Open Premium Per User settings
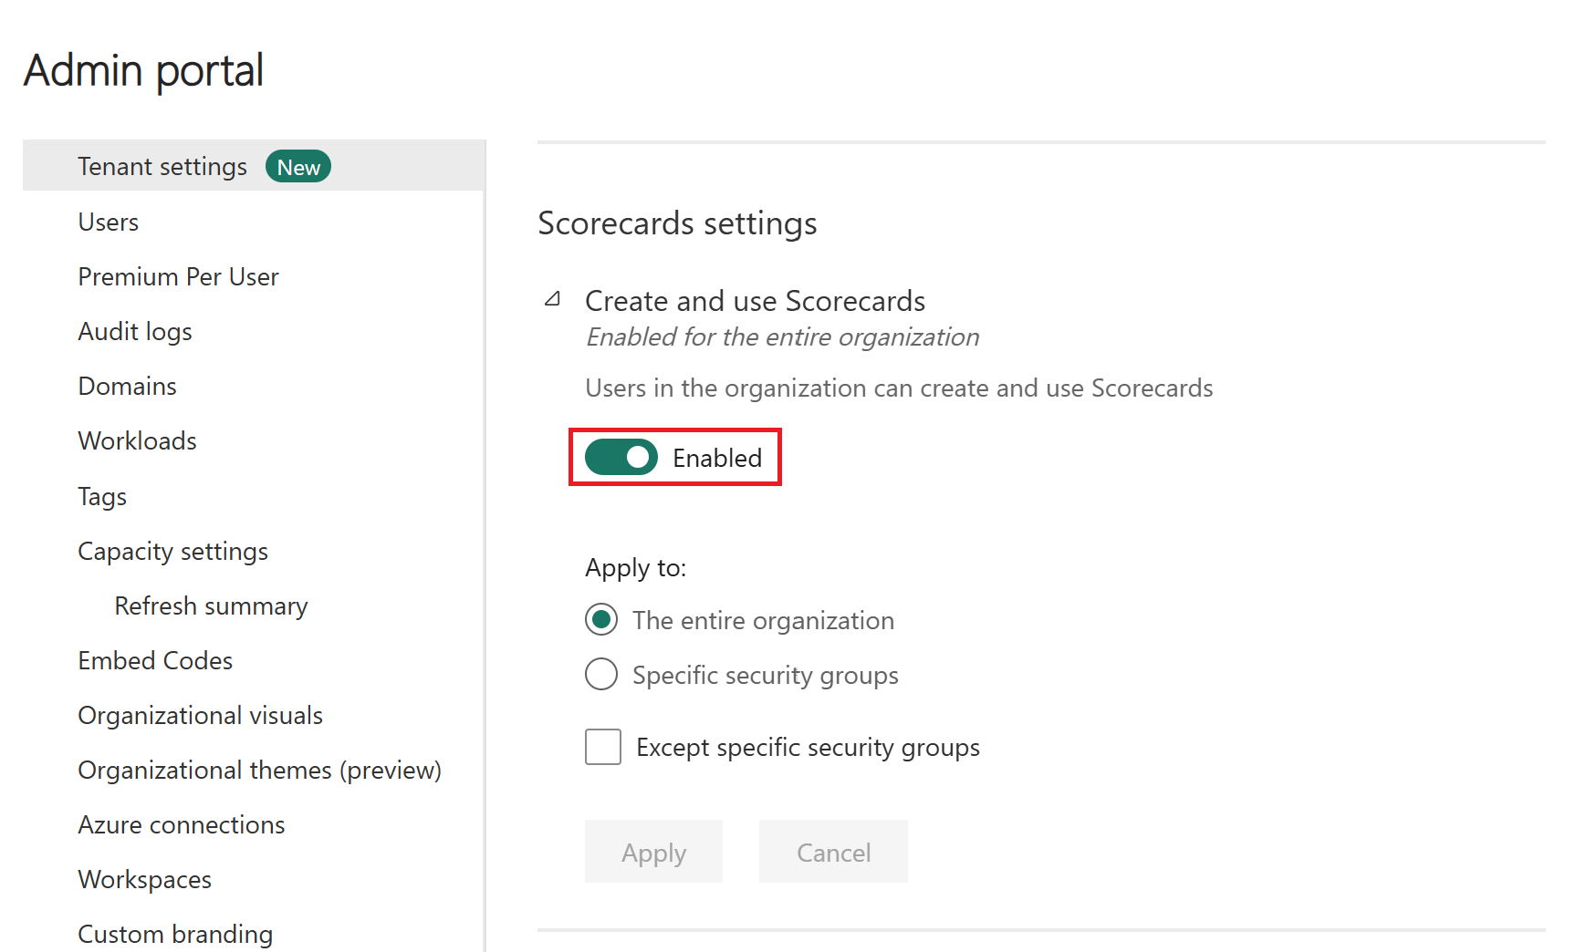Viewport: 1586px width, 952px height. [x=179, y=277]
